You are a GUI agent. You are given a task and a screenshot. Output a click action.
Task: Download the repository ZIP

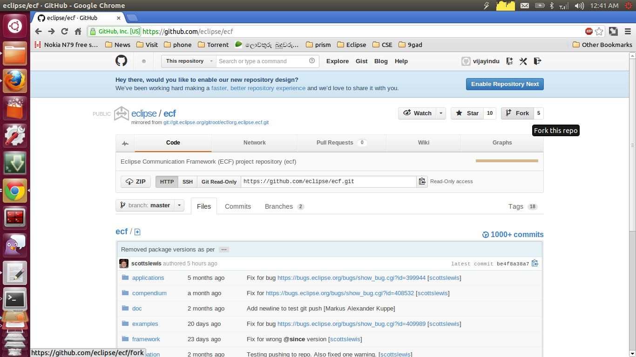pyautogui.click(x=135, y=182)
